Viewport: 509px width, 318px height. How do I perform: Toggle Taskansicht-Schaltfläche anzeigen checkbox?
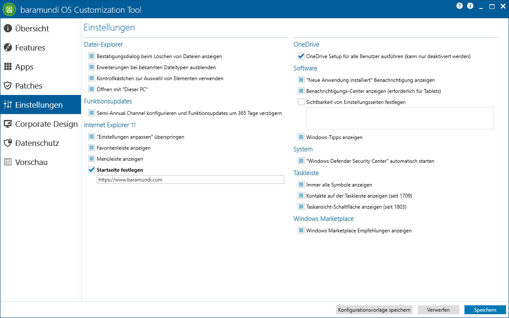[x=301, y=206]
